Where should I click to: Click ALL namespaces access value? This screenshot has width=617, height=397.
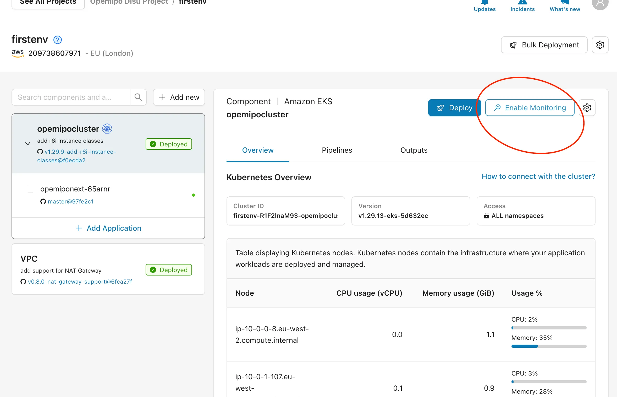[517, 216]
